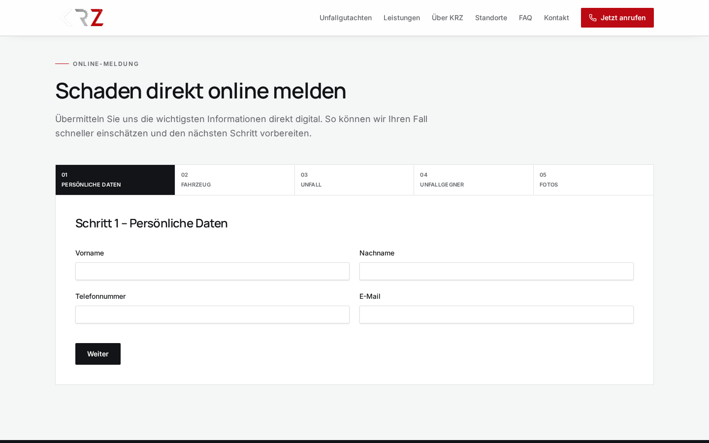Switch to step 05 Fotos tab

coord(593,180)
